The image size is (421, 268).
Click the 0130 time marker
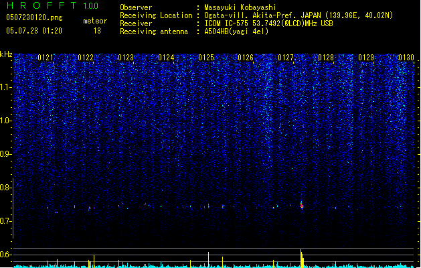tap(406, 58)
